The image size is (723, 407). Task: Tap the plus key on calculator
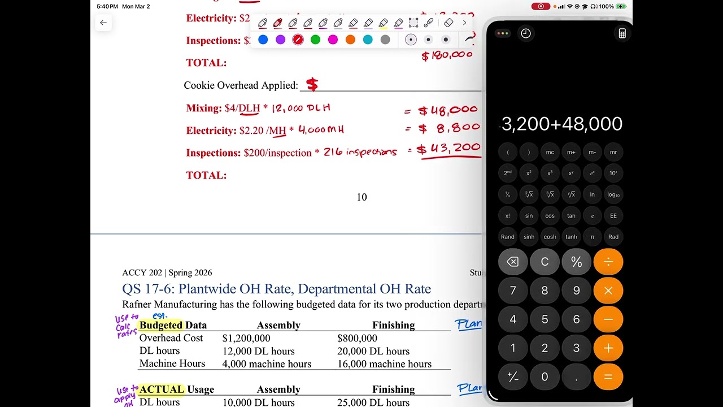click(608, 348)
